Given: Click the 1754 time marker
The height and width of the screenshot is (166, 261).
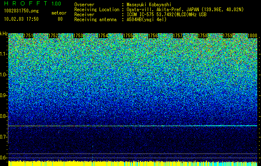Looking at the screenshot, I should coord(103,36).
